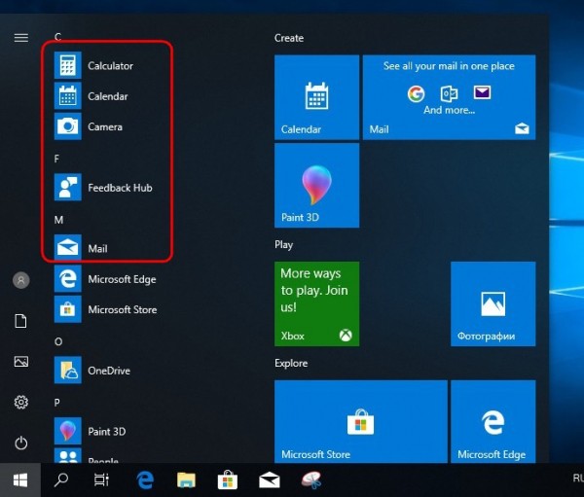Open Calendar from the app list

[x=110, y=96]
